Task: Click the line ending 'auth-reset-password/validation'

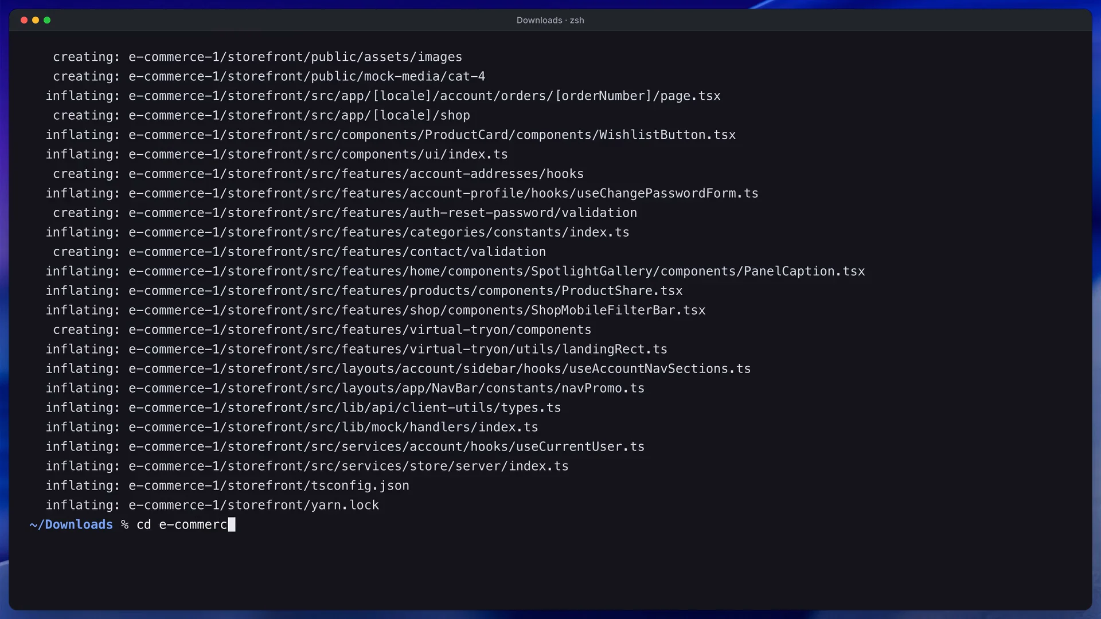Action: tap(345, 213)
